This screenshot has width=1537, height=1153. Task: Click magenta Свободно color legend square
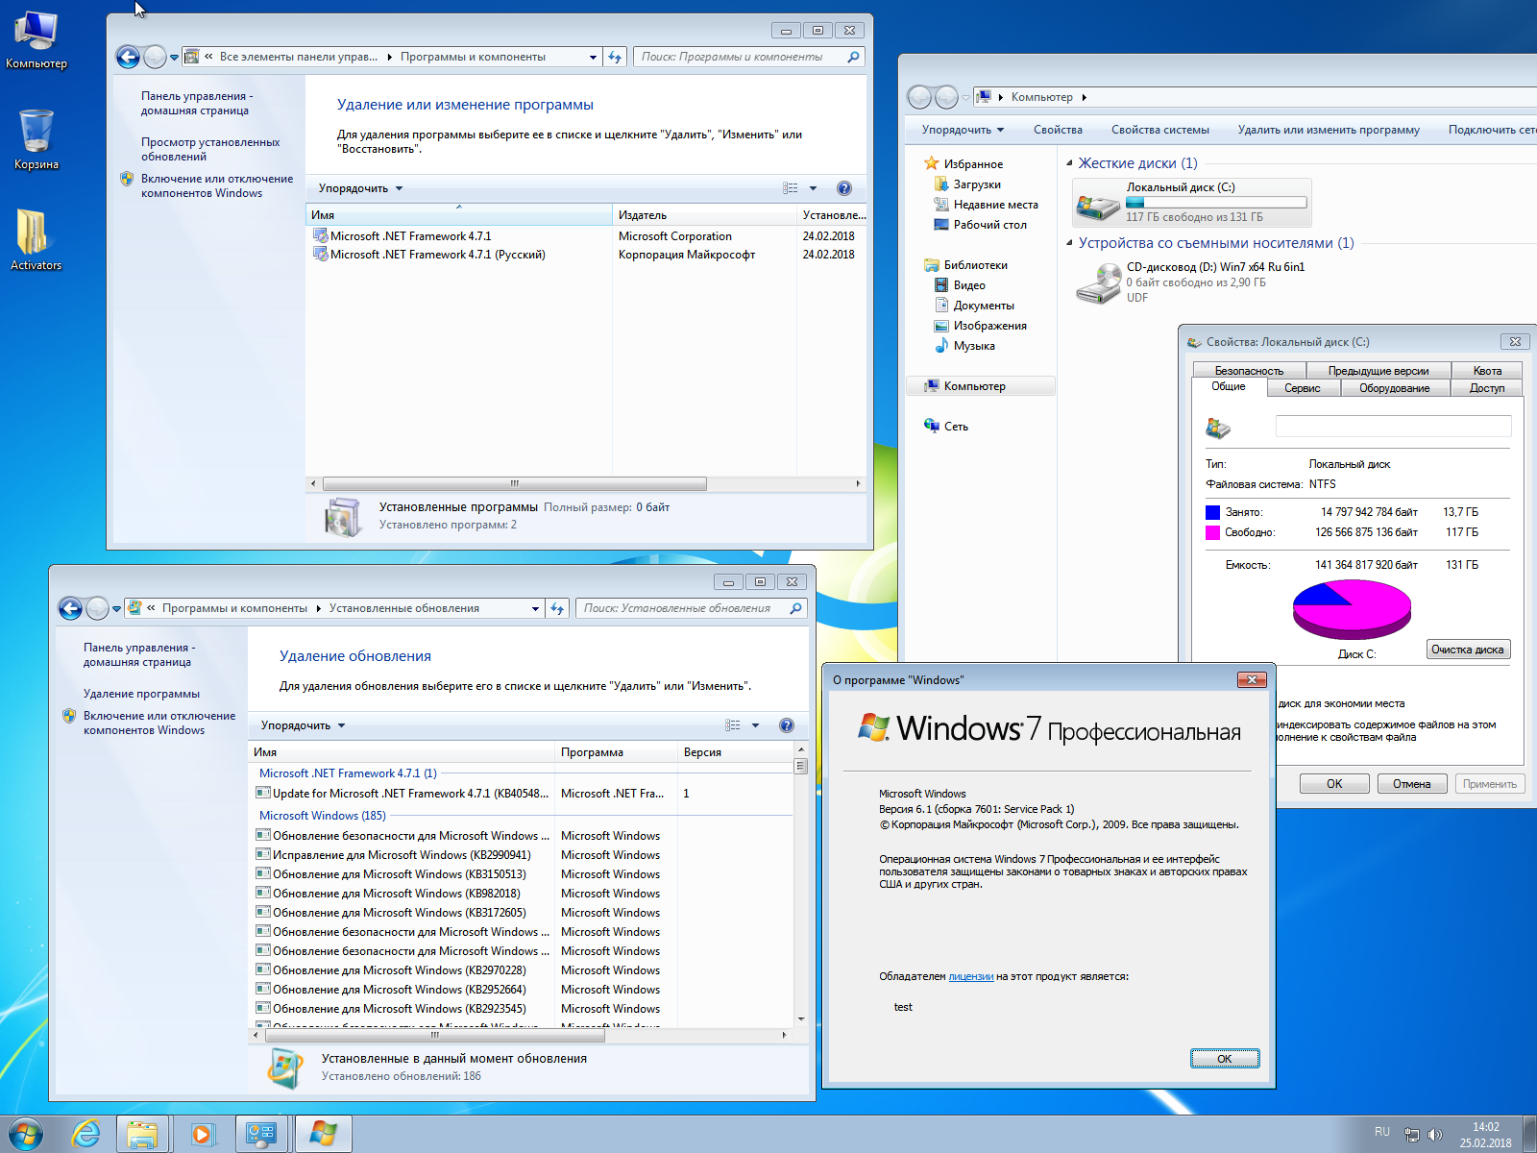point(1213,532)
